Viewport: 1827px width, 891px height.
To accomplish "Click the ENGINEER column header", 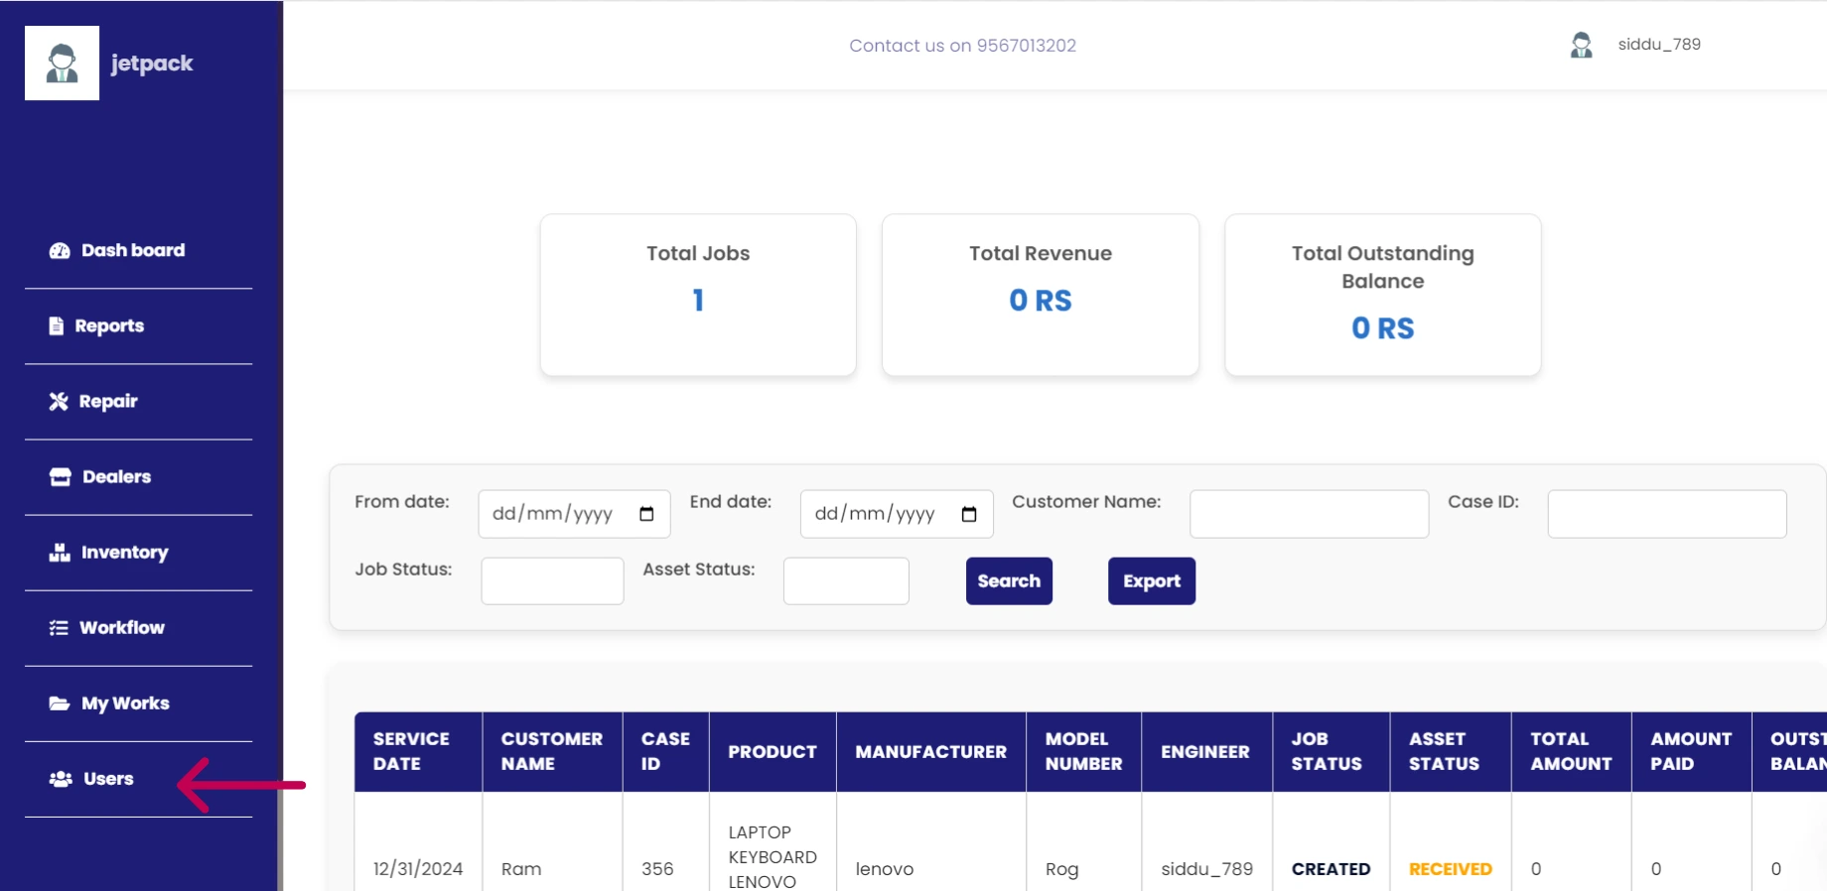I will coord(1206,752).
